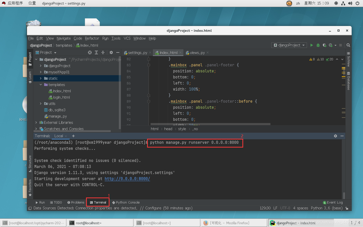Go to next highlighted error arrow
The image size is (363, 227).
pos(342,59)
